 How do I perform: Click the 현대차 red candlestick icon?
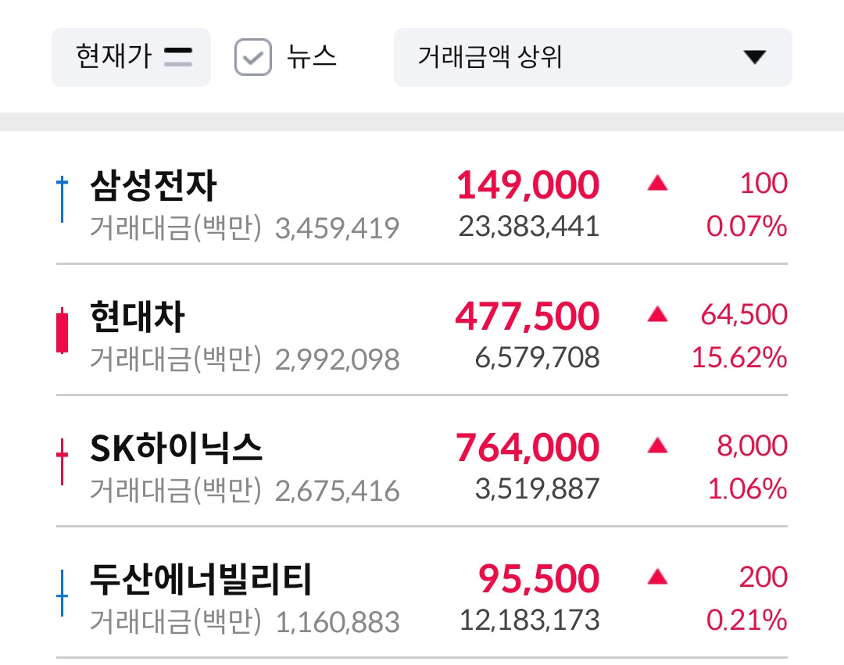tap(63, 331)
